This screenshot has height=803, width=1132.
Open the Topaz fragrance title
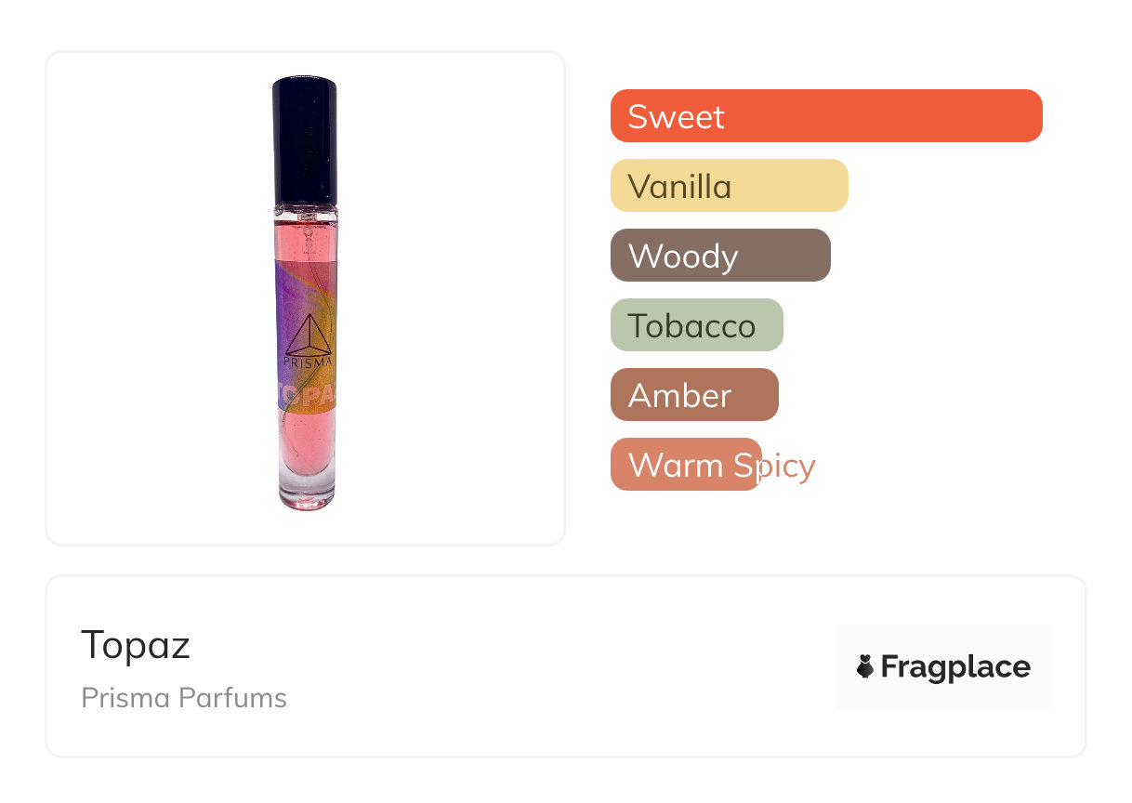pos(136,644)
